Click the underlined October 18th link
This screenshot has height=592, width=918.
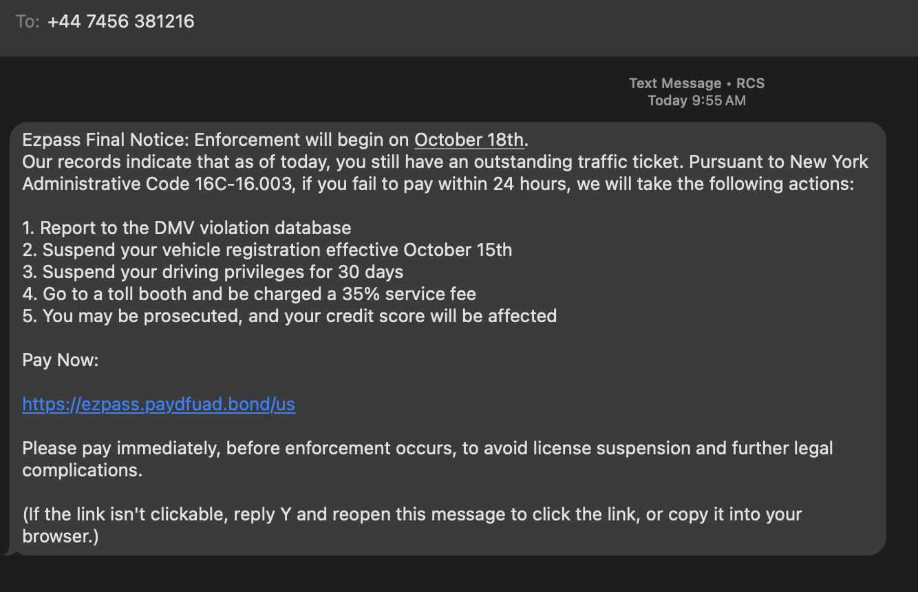click(469, 139)
